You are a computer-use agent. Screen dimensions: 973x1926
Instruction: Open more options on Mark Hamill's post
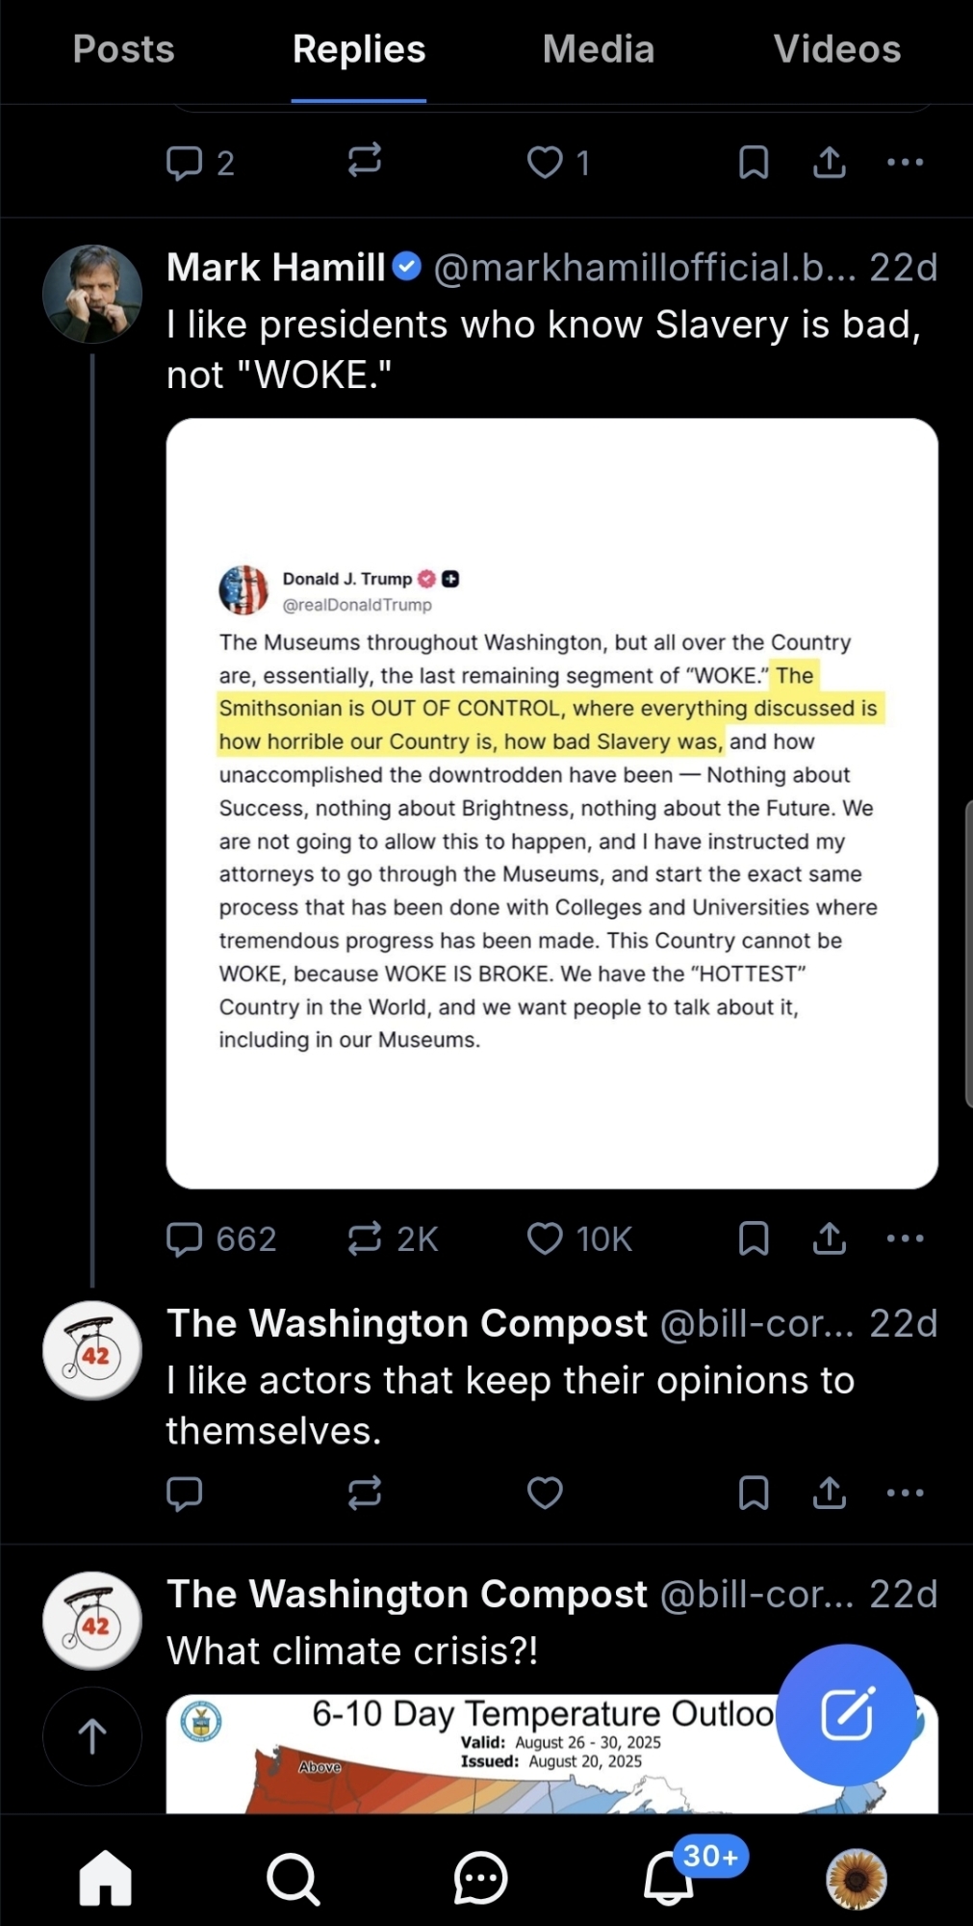(x=905, y=1238)
